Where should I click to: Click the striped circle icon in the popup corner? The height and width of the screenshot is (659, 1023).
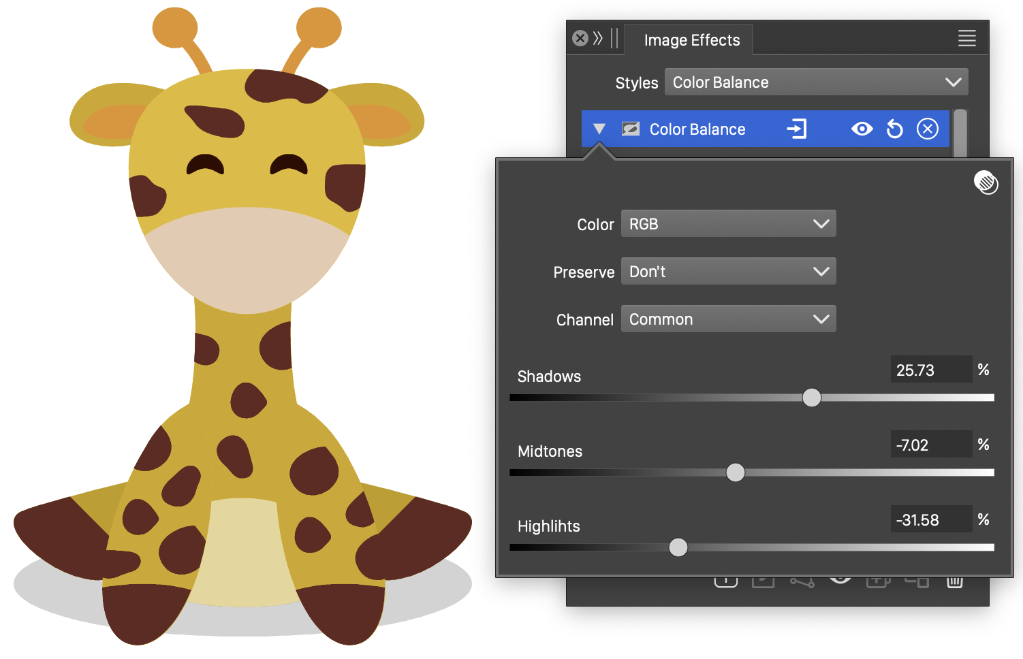pyautogui.click(x=986, y=182)
